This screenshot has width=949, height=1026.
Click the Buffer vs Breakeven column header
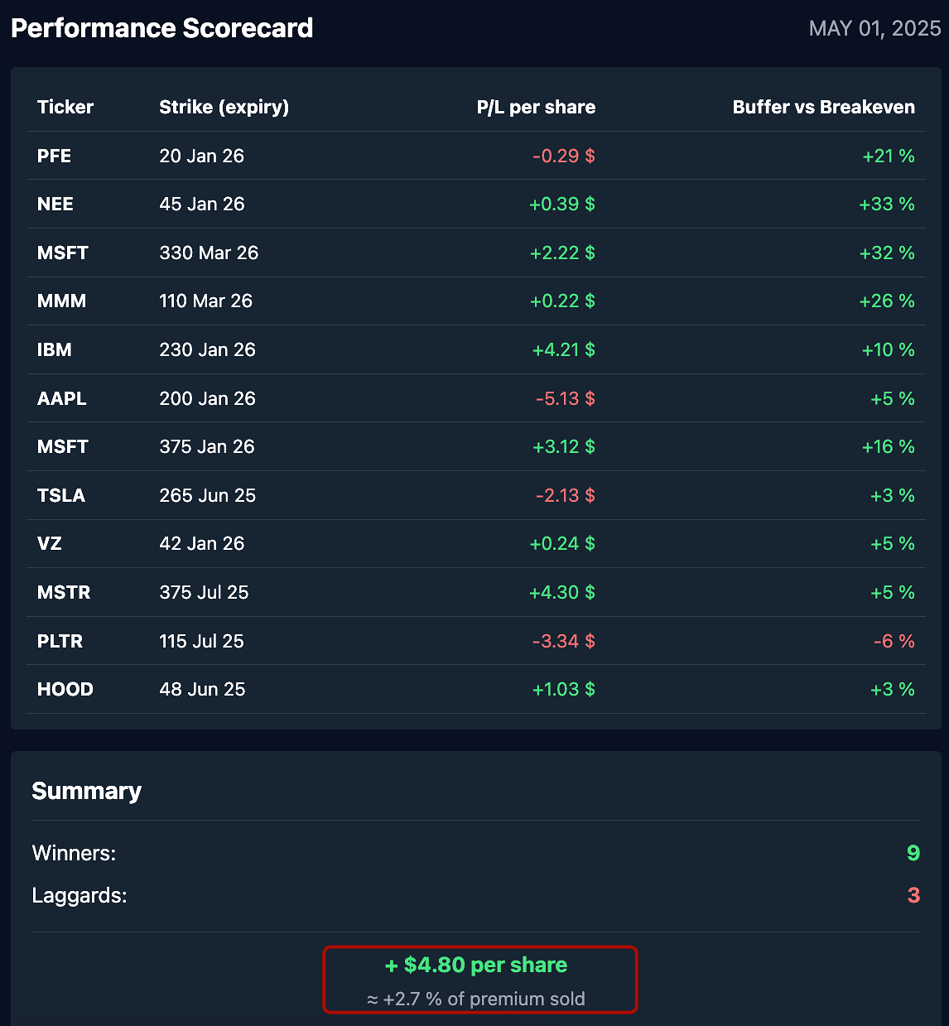(824, 107)
